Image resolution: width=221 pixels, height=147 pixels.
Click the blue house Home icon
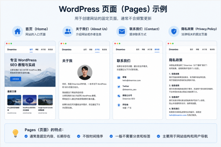click(18, 31)
